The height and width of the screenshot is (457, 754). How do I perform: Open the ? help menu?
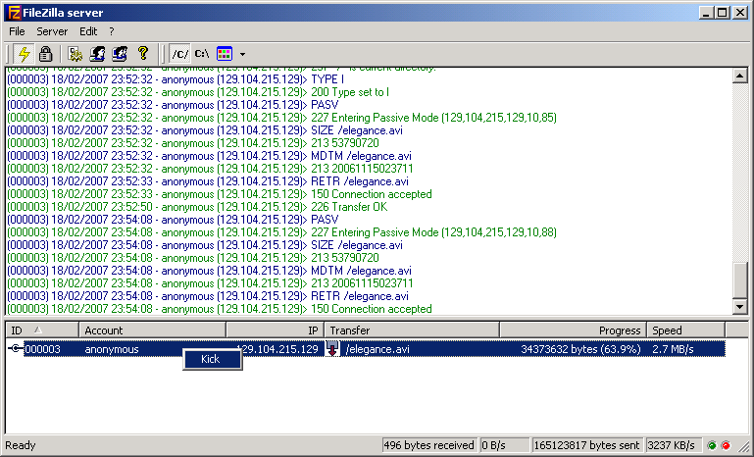pos(112,31)
